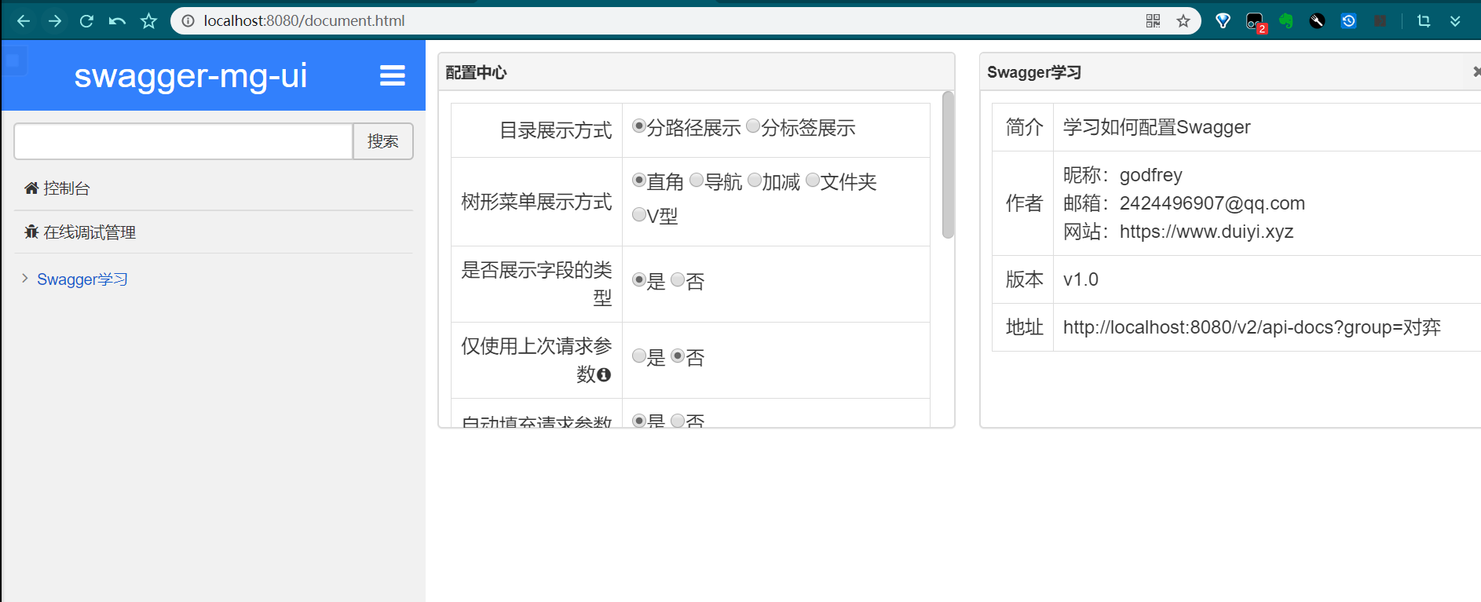Click the nickname line 昵称：godfrey
The height and width of the screenshot is (602, 1481).
point(1123,175)
